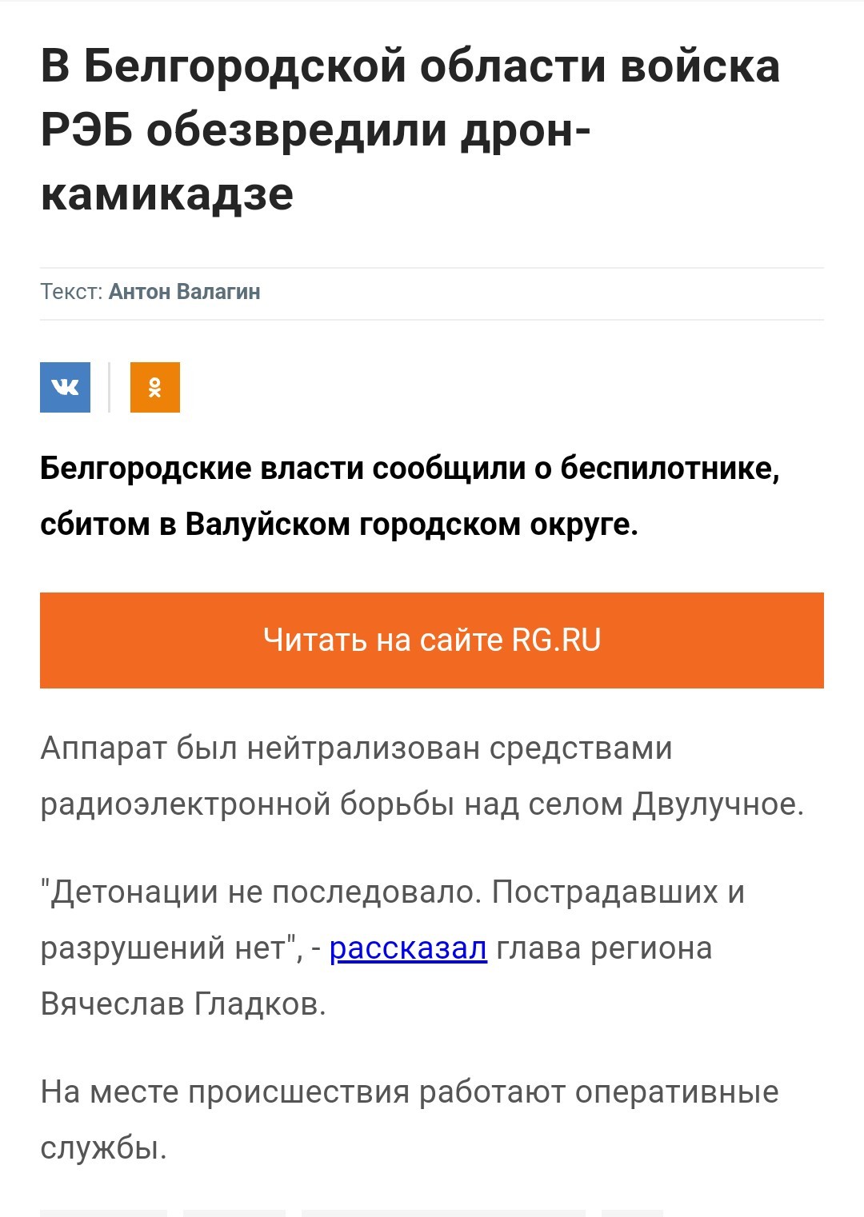Click the Читать на сайте RG.RU button
Image resolution: width=864 pixels, height=1217 pixels.
432,640
